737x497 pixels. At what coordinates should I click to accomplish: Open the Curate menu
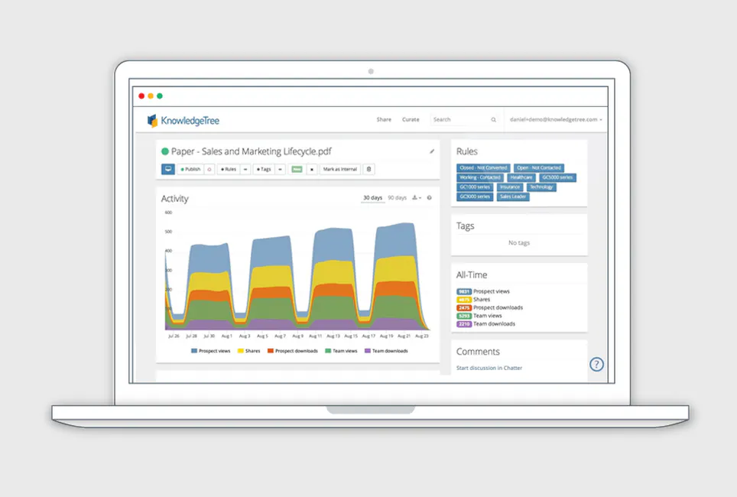[x=411, y=119]
